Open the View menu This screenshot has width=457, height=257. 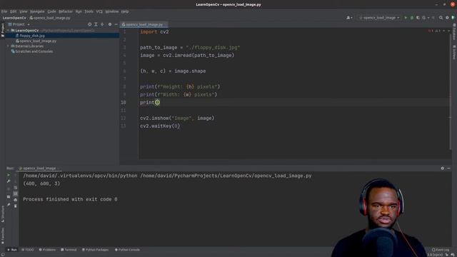point(24,11)
